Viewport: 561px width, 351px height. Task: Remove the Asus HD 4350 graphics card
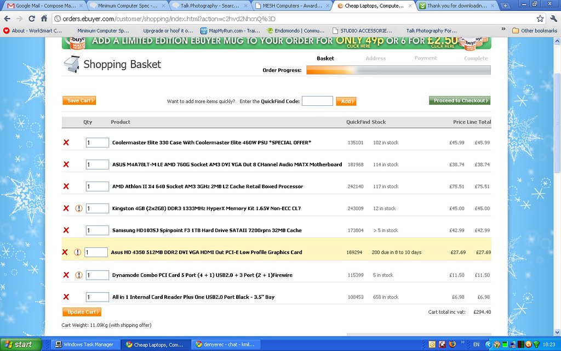point(65,252)
